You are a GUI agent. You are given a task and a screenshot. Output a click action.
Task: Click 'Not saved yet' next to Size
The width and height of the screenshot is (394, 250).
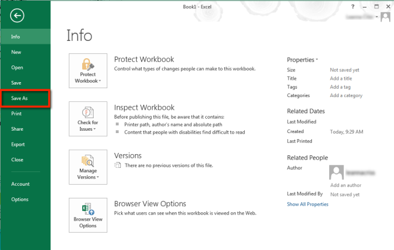click(344, 70)
